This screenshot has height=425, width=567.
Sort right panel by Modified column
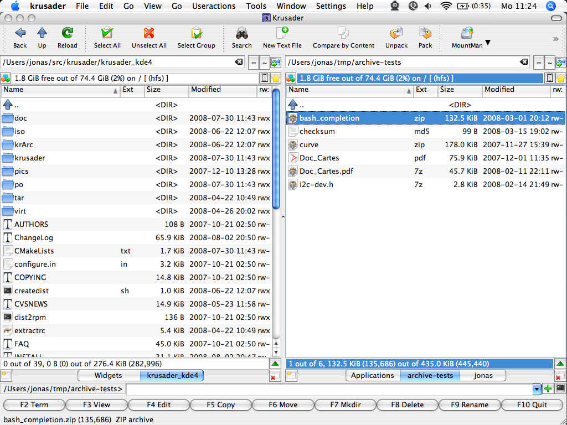(x=517, y=91)
